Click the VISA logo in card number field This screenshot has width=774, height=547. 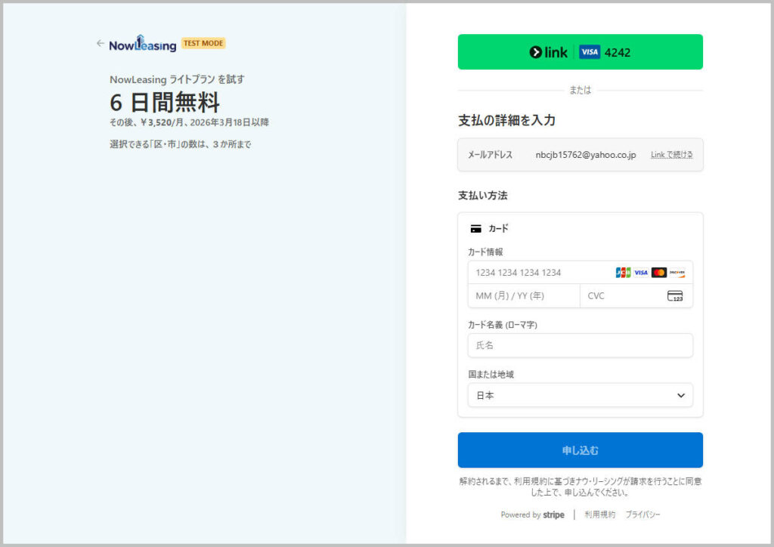(x=641, y=273)
